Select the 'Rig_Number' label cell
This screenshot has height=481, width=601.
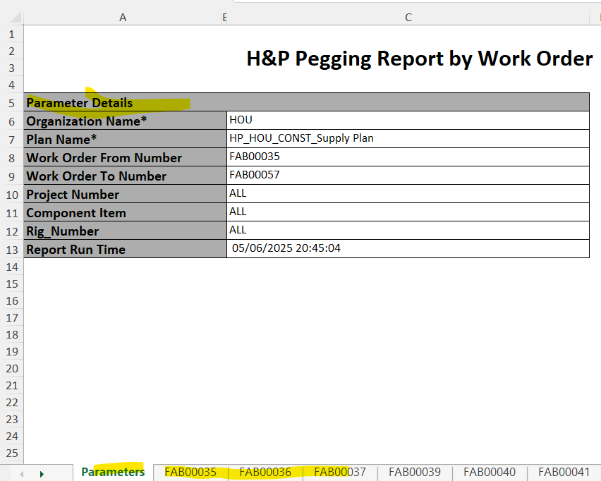point(126,231)
